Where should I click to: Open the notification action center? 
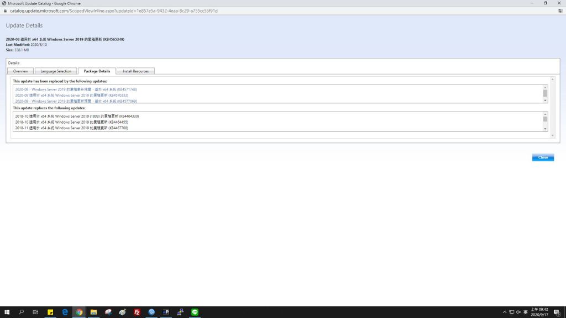[557, 312]
